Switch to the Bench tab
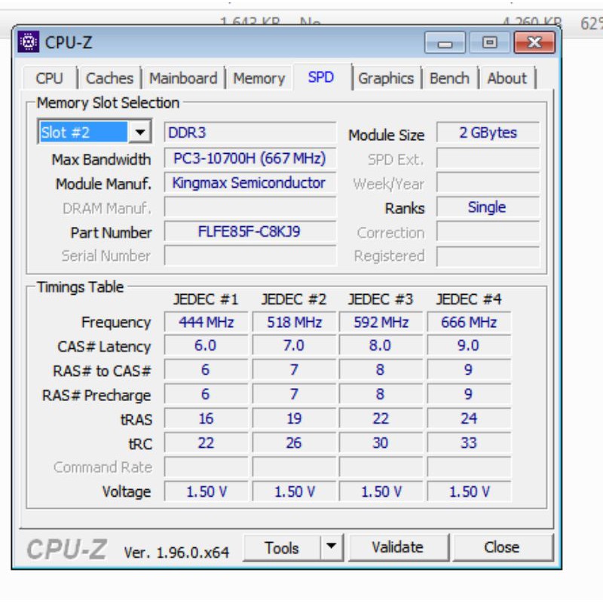The width and height of the screenshot is (603, 603). pos(449,78)
